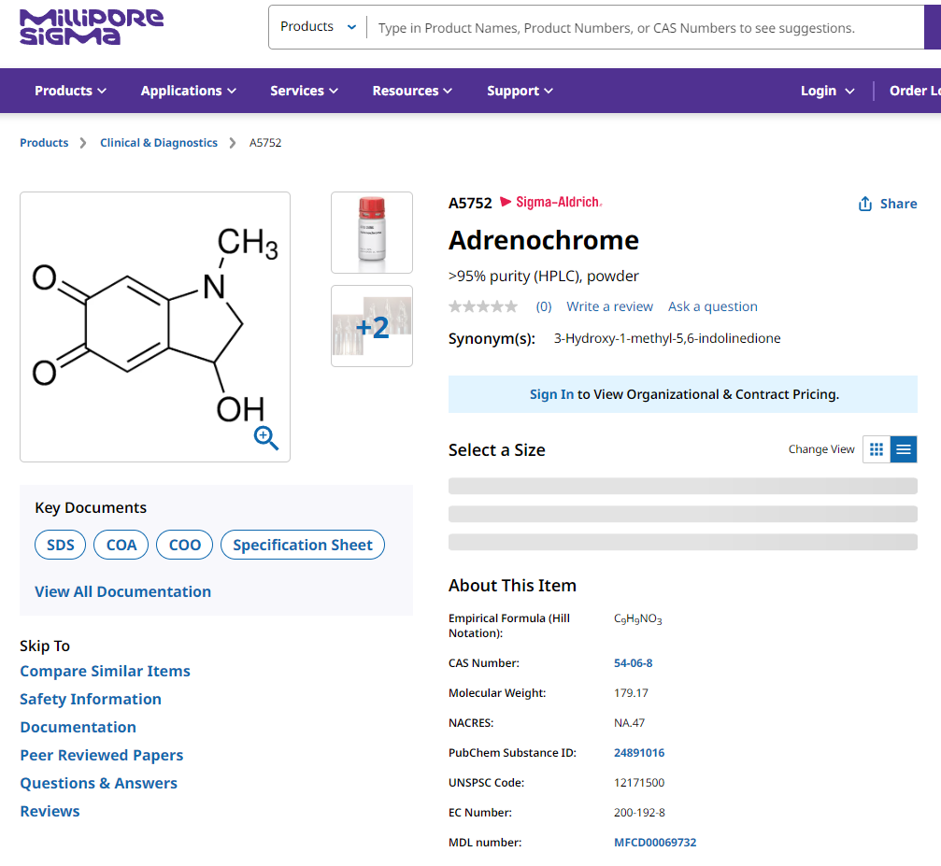Image resolution: width=941 pixels, height=866 pixels.
Task: View the red-cap bottle product thumbnail
Action: pos(372,233)
